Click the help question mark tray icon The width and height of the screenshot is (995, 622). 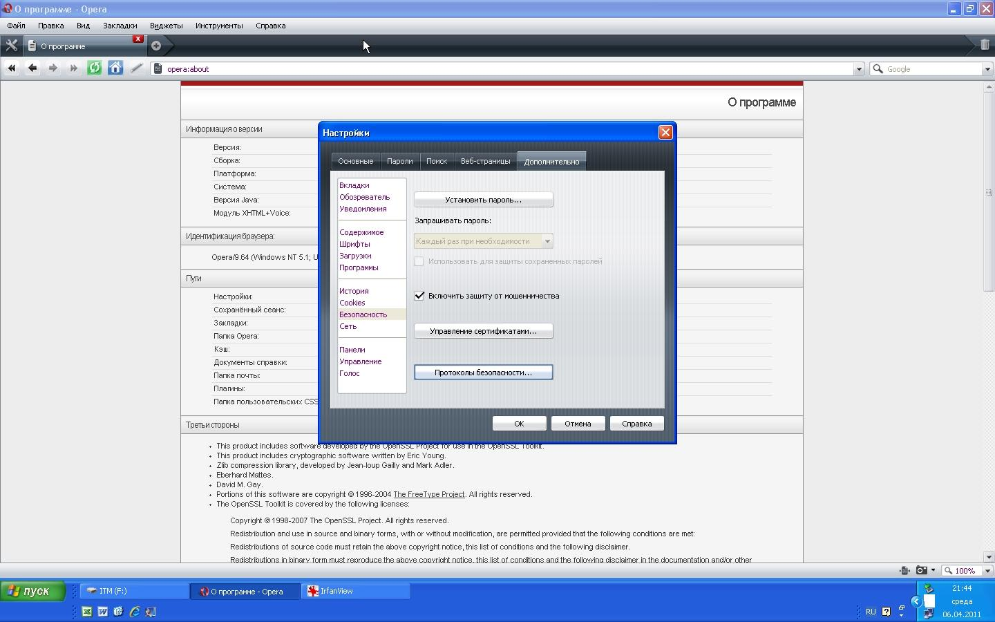[x=887, y=612]
